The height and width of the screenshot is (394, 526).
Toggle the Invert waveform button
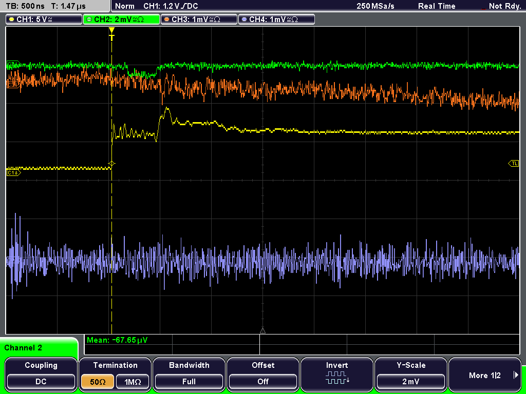point(337,374)
